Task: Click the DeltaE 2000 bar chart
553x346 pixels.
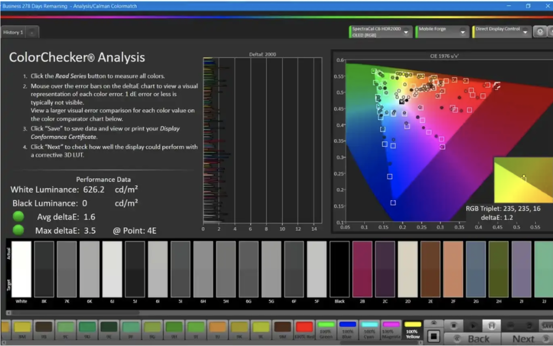Action: click(x=262, y=140)
